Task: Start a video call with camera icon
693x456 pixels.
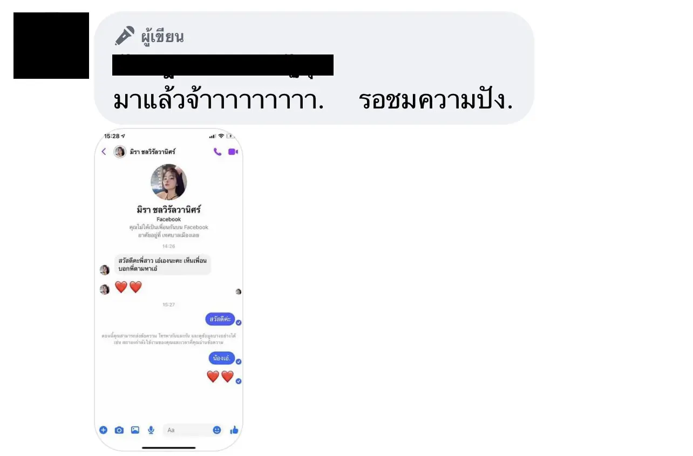Action: [x=233, y=152]
